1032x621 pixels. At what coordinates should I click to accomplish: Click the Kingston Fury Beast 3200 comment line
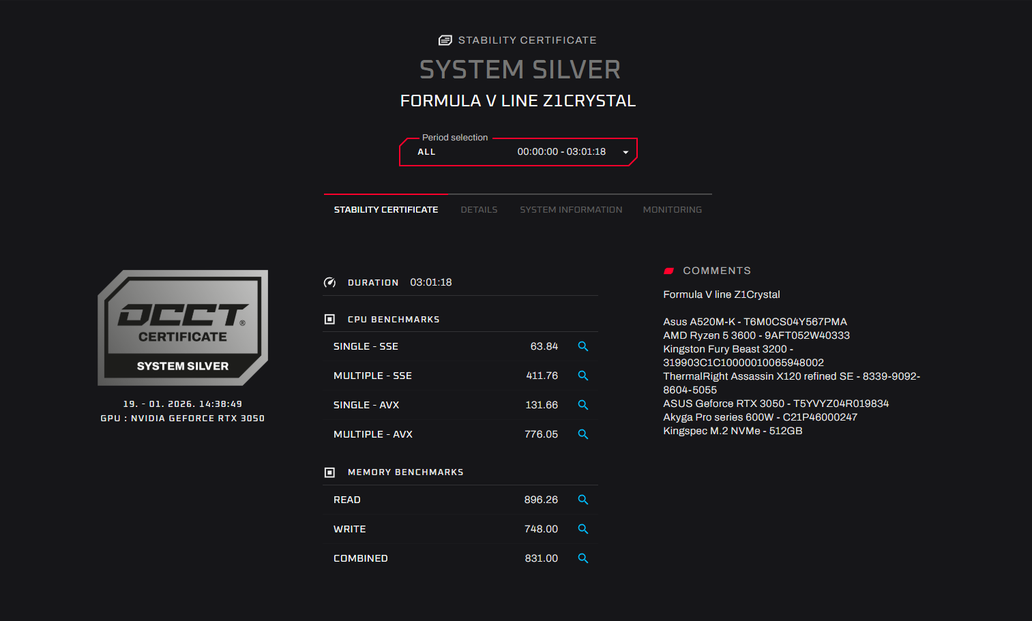tap(743, 356)
